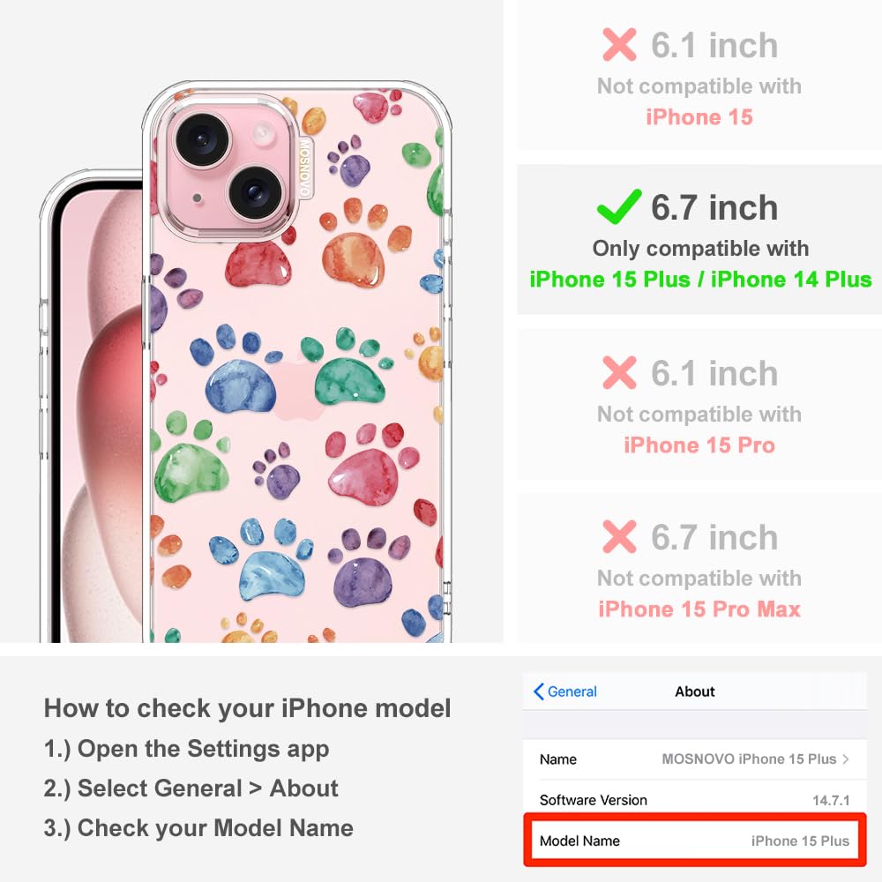Click the purple paw print near the bottom
Image resolution: width=882 pixels, height=882 pixels.
tap(366, 568)
